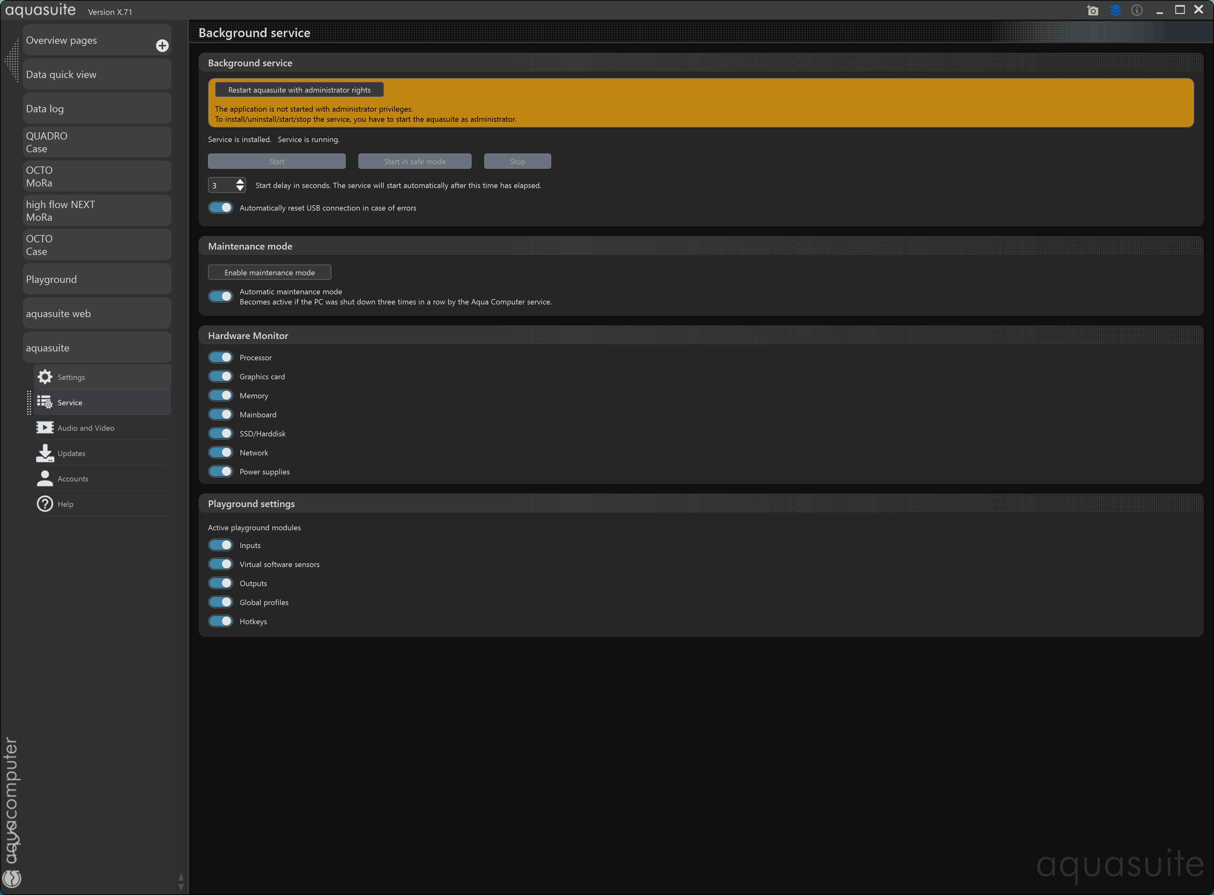The image size is (1214, 895).
Task: Open Settings via the gear icon
Action: pyautogui.click(x=45, y=377)
